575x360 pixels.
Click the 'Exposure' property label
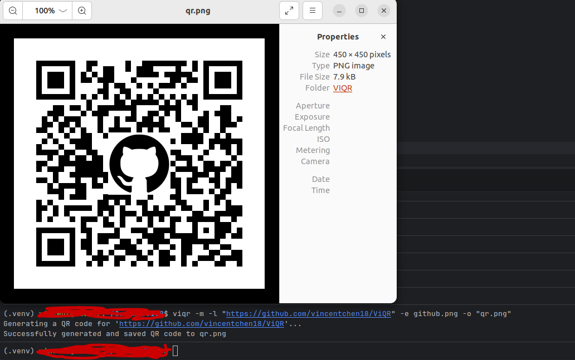click(312, 117)
